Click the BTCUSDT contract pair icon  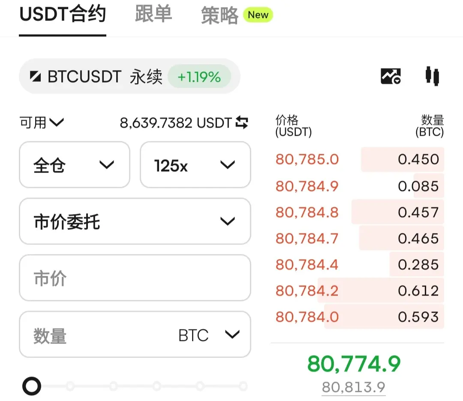point(36,76)
